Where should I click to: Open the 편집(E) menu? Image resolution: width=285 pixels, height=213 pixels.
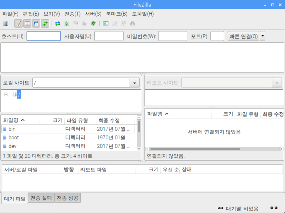(x=31, y=14)
